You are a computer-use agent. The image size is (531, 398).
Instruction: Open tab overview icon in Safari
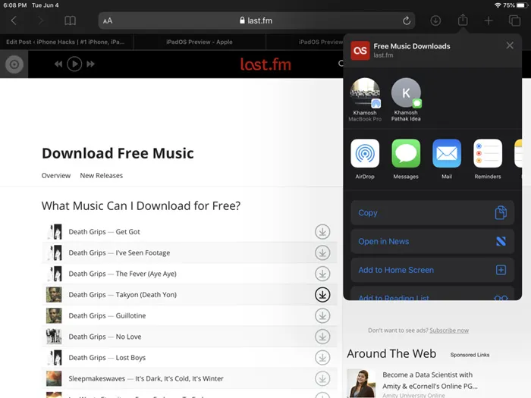click(515, 20)
